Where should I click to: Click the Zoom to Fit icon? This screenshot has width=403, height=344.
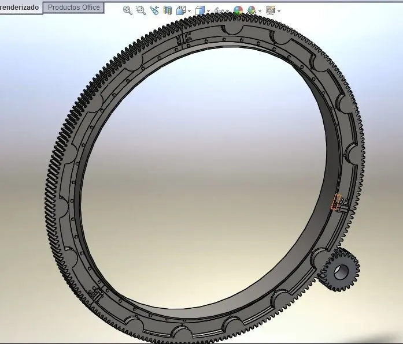coord(128,10)
